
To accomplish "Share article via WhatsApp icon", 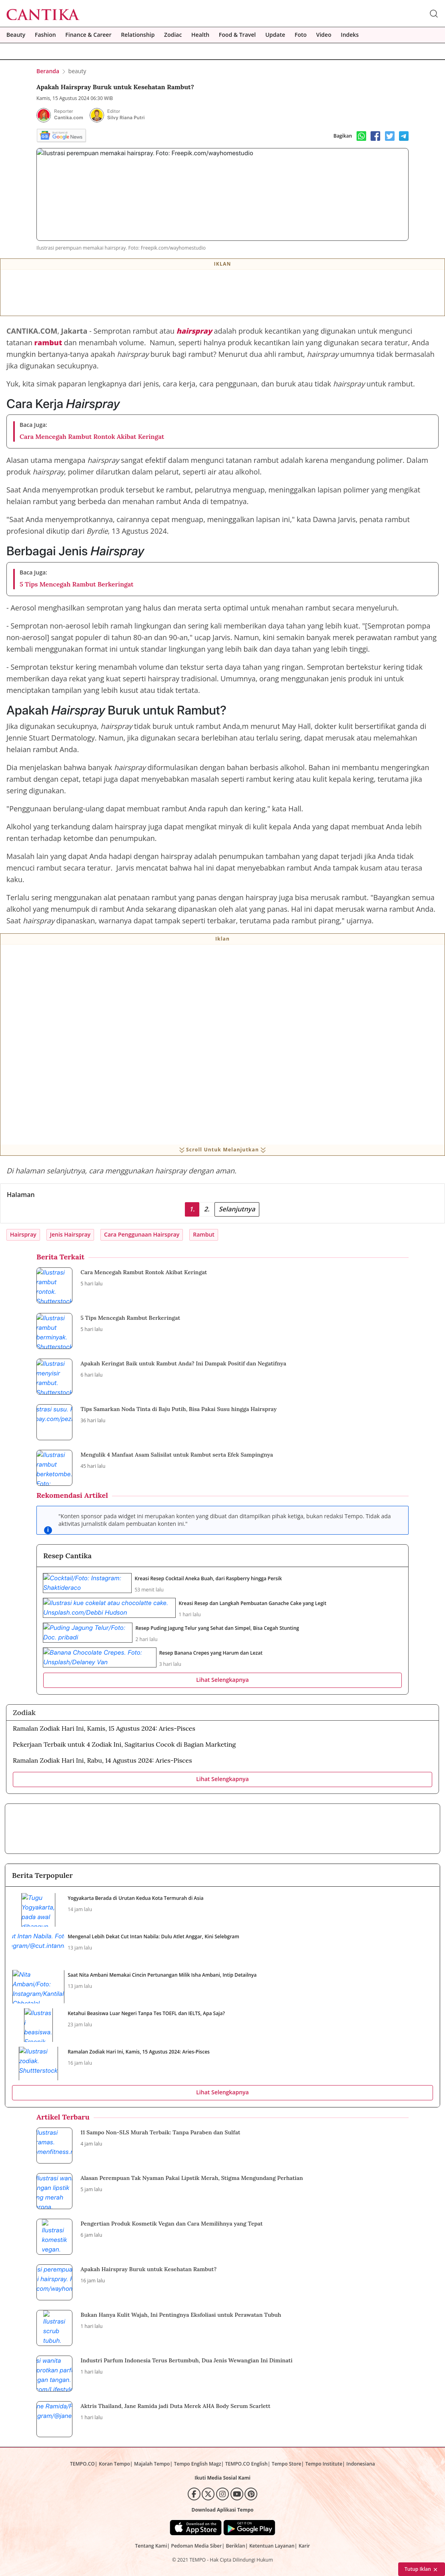I will tap(361, 136).
